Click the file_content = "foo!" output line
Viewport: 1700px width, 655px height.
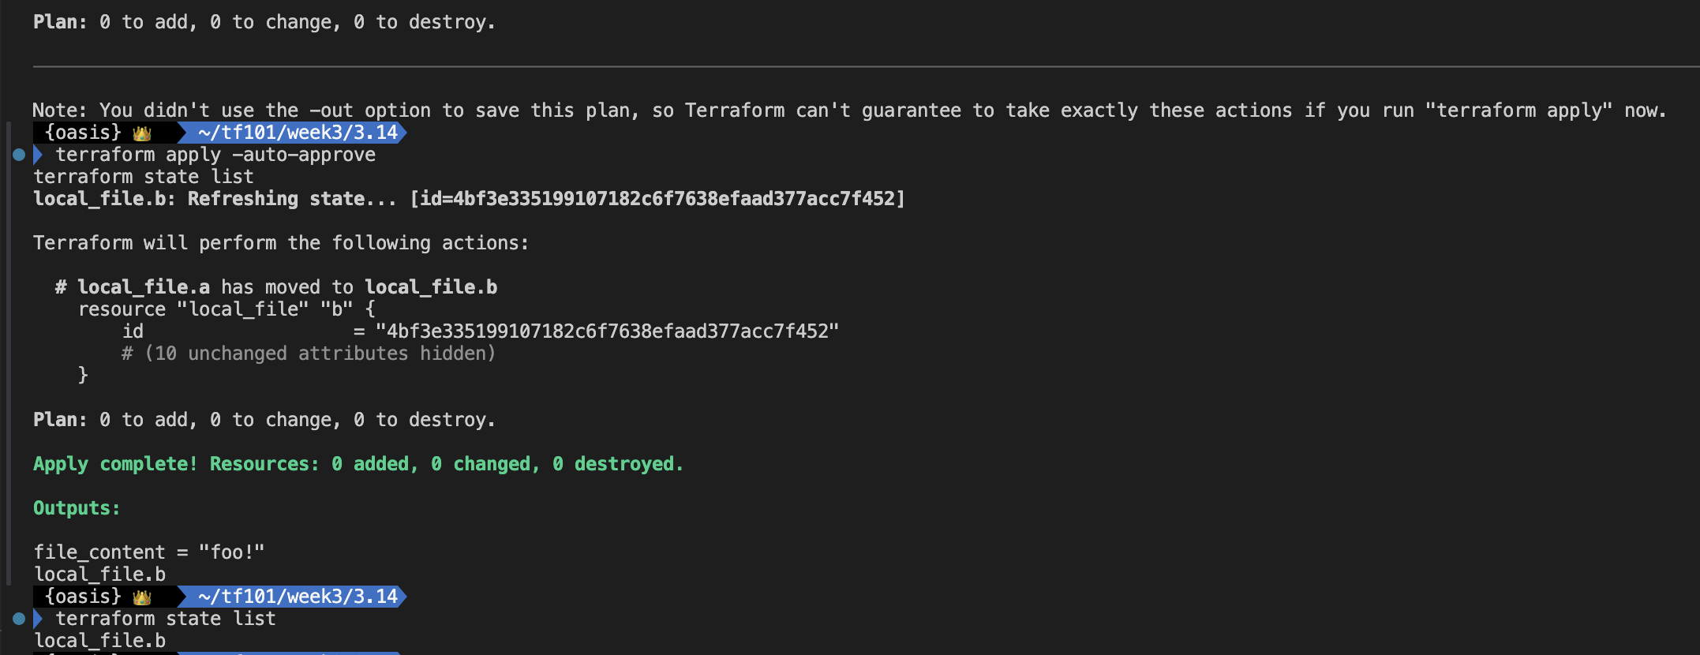pyautogui.click(x=149, y=552)
